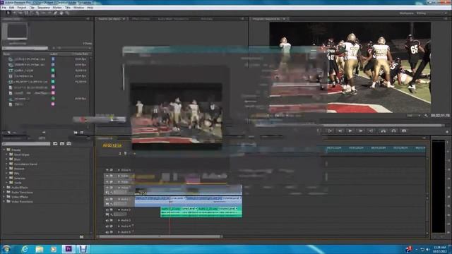Expand the Audio Transitions folder

pyautogui.click(x=4, y=192)
